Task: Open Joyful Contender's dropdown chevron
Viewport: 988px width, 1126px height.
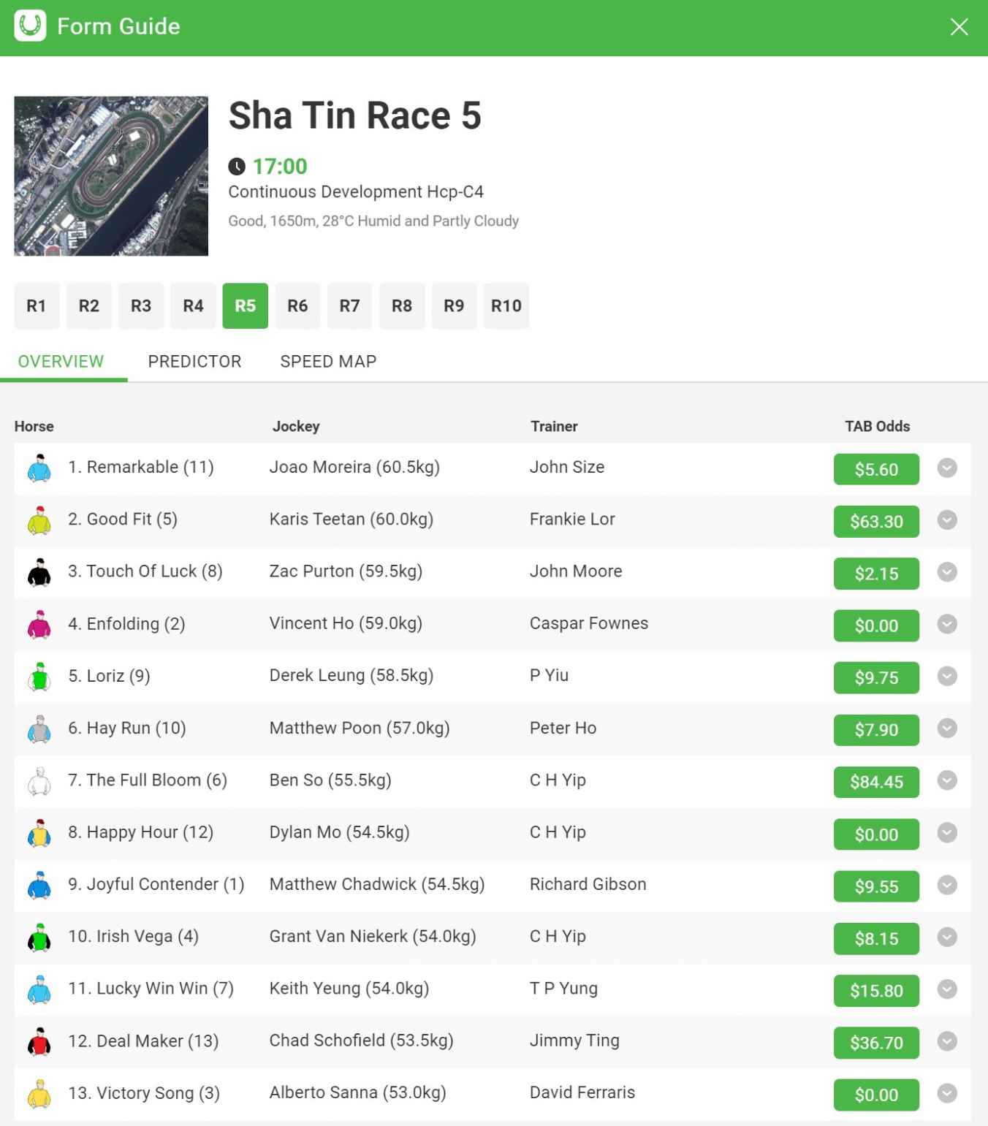Action: (947, 885)
